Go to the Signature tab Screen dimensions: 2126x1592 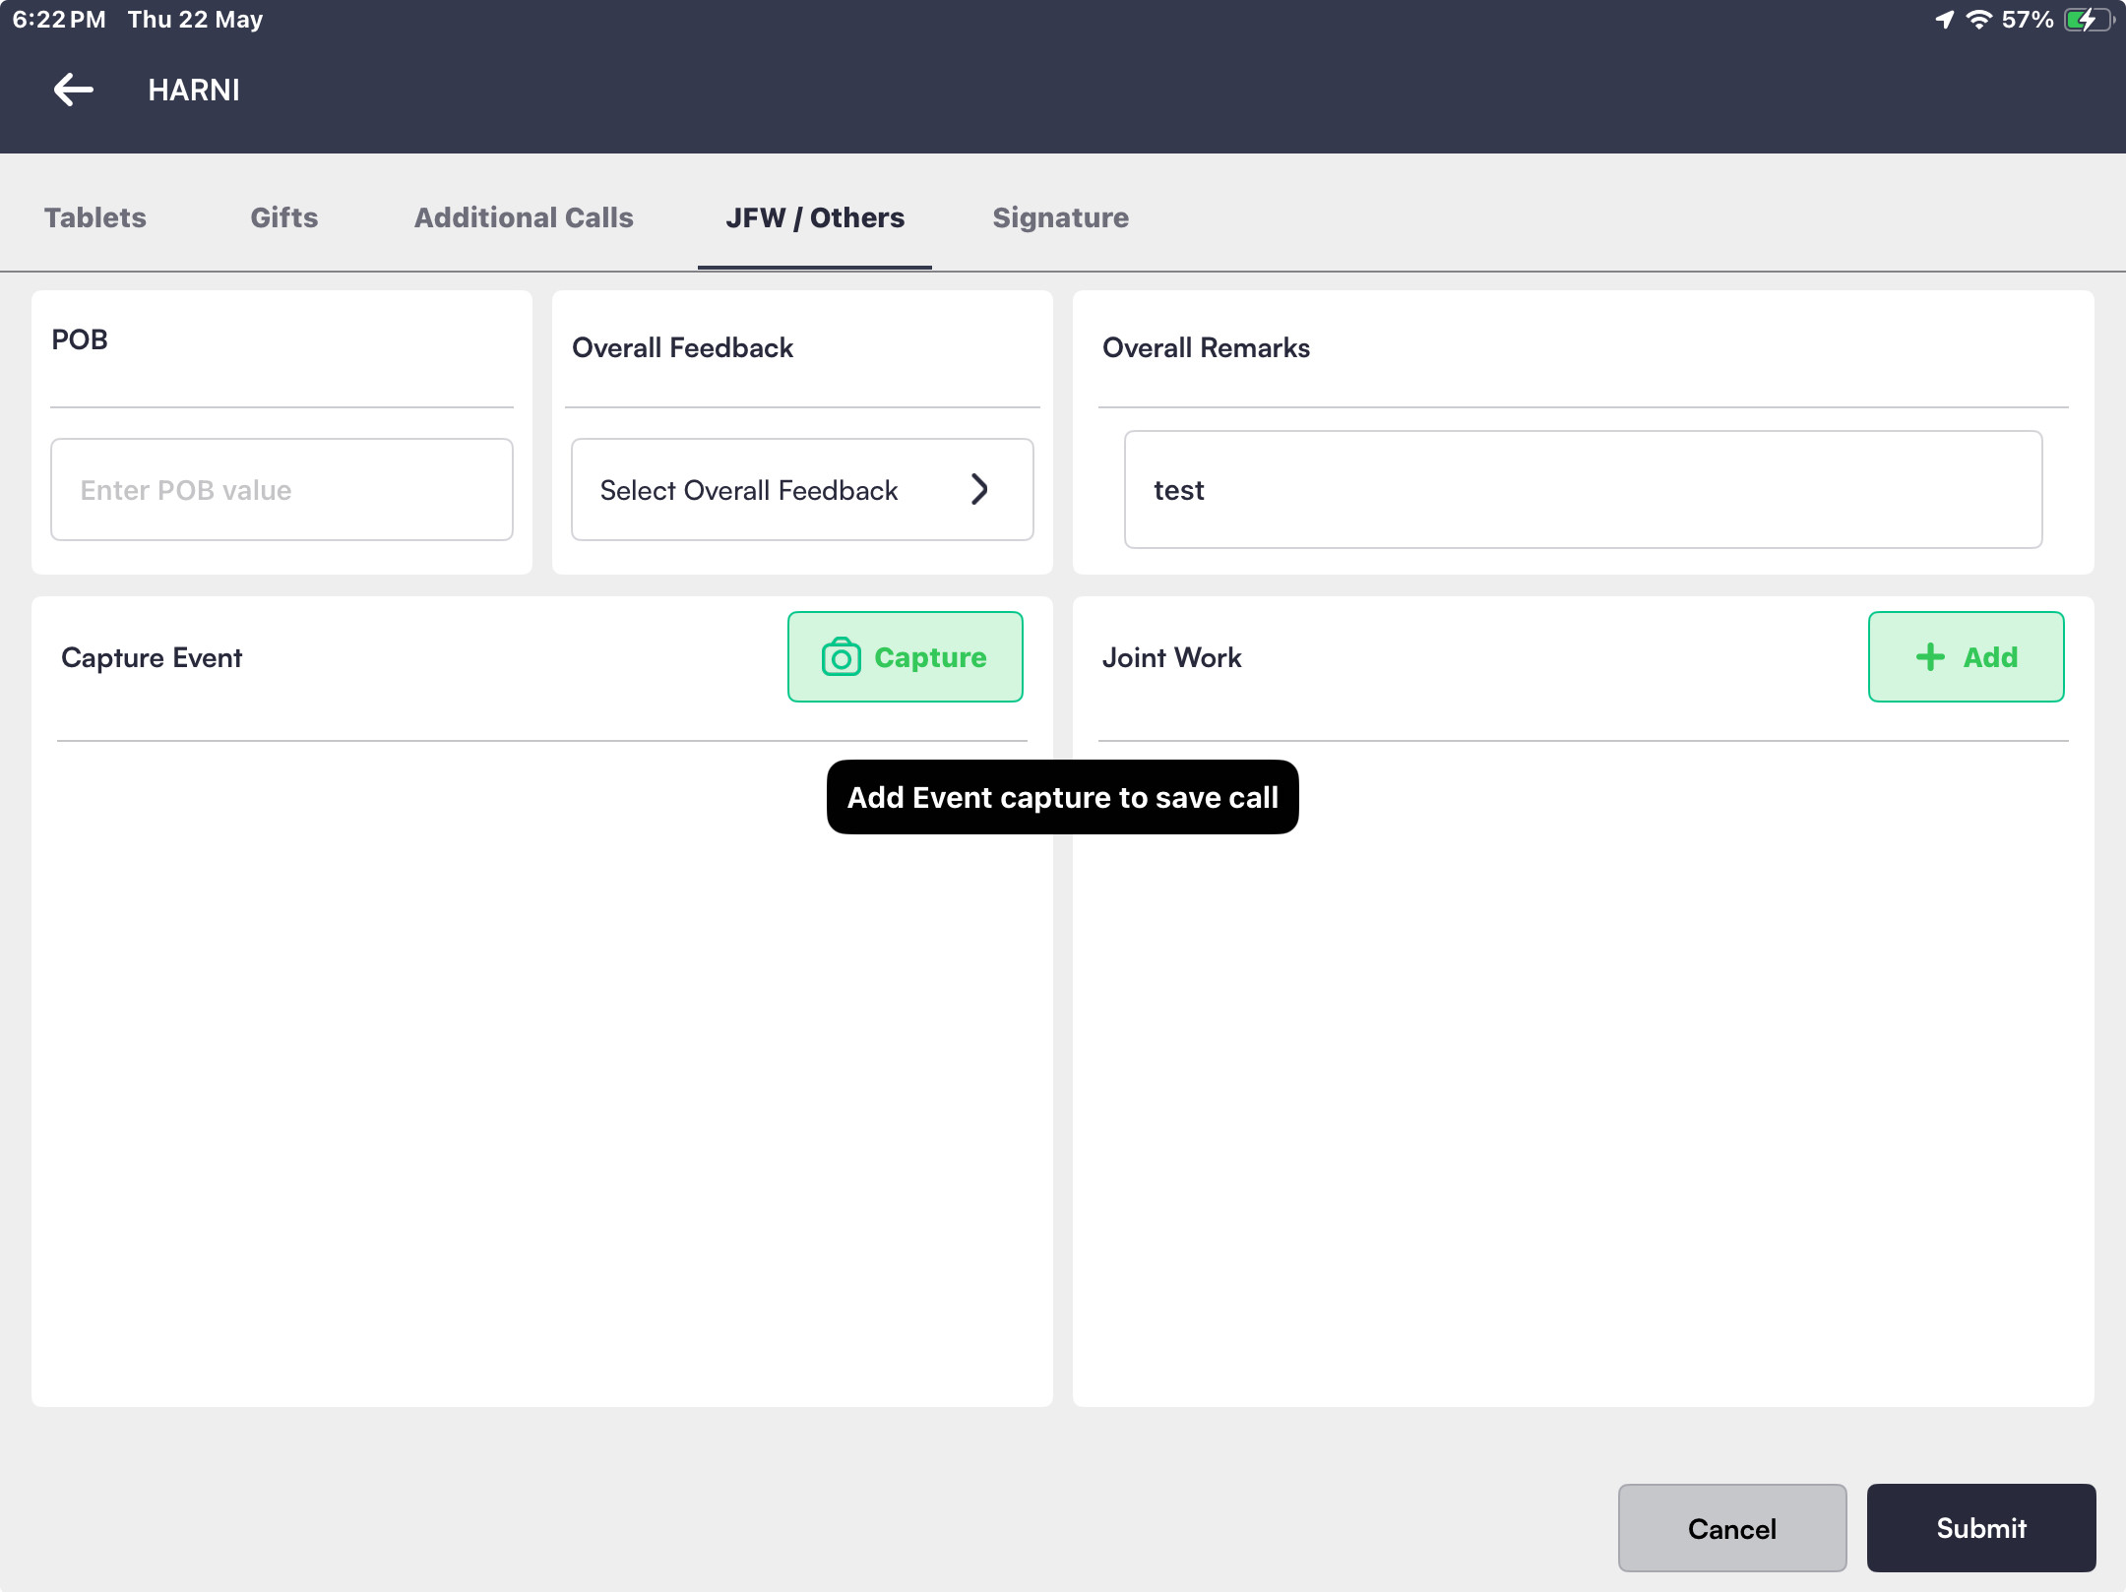[1060, 217]
